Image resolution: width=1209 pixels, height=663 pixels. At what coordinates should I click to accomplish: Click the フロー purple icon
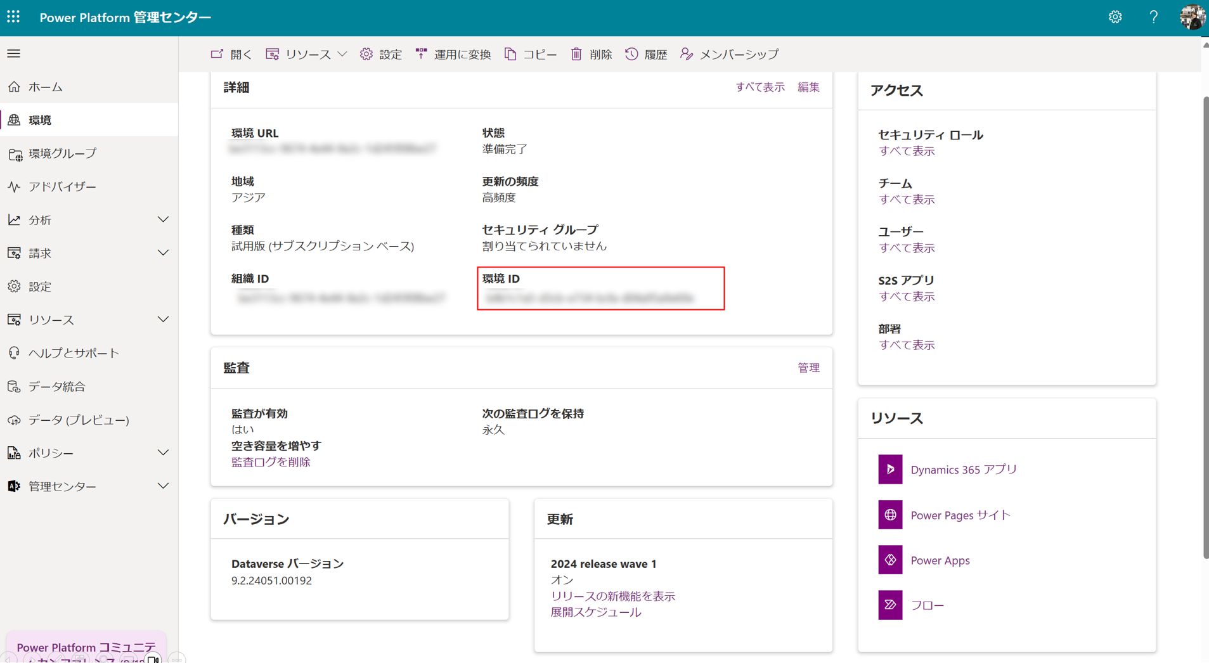click(x=890, y=605)
